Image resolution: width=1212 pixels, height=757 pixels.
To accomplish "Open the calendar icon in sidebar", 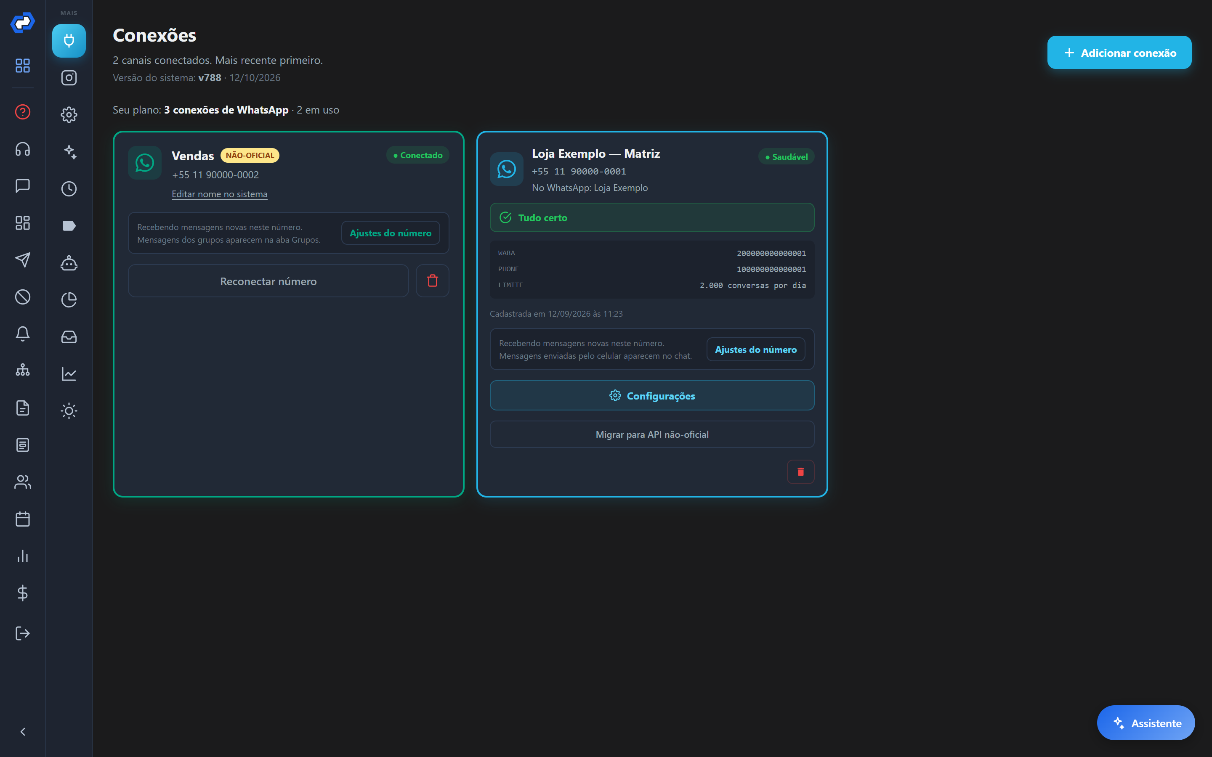I will click(23, 519).
